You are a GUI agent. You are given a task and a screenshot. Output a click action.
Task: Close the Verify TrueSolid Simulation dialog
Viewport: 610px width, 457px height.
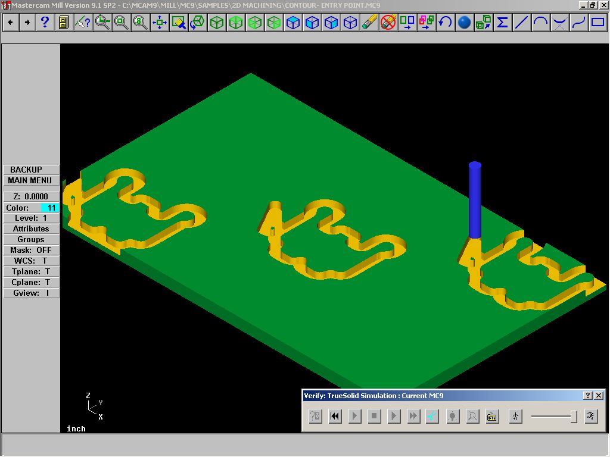tap(599, 396)
